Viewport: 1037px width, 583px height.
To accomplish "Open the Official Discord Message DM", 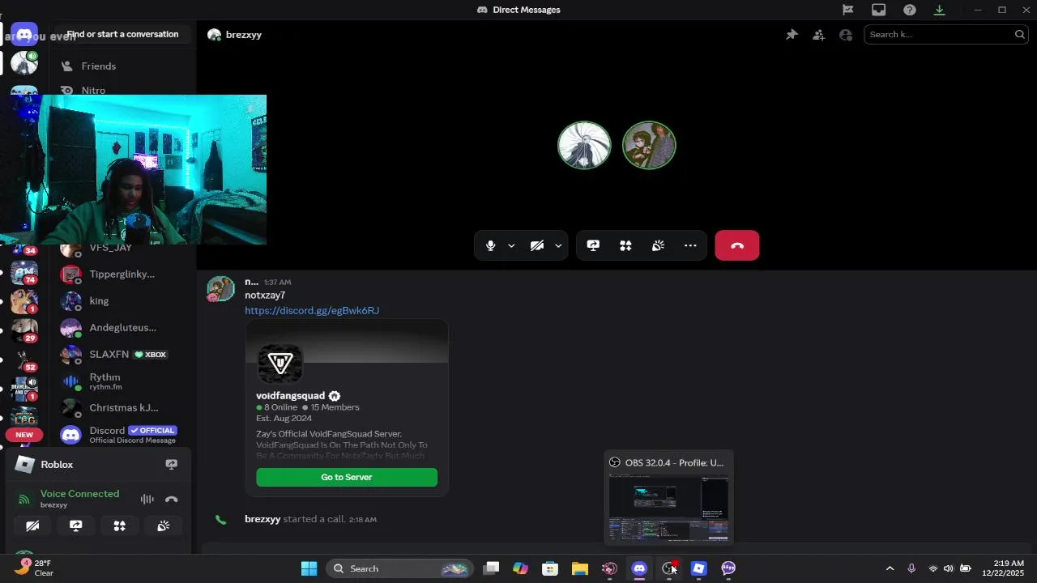I will click(123, 434).
